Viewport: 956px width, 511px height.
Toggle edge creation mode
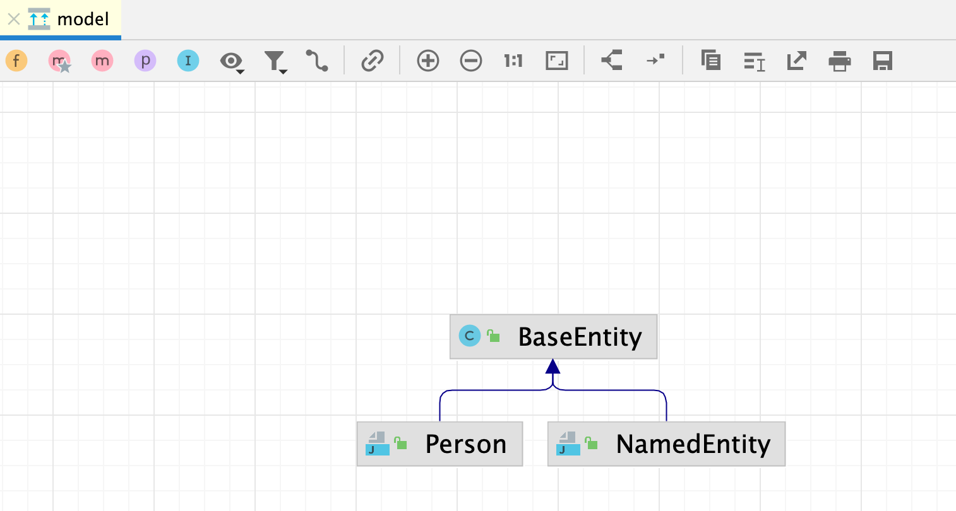click(317, 61)
